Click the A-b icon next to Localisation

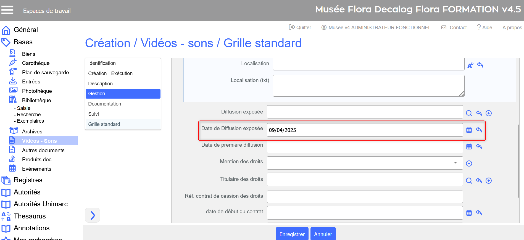click(x=470, y=65)
